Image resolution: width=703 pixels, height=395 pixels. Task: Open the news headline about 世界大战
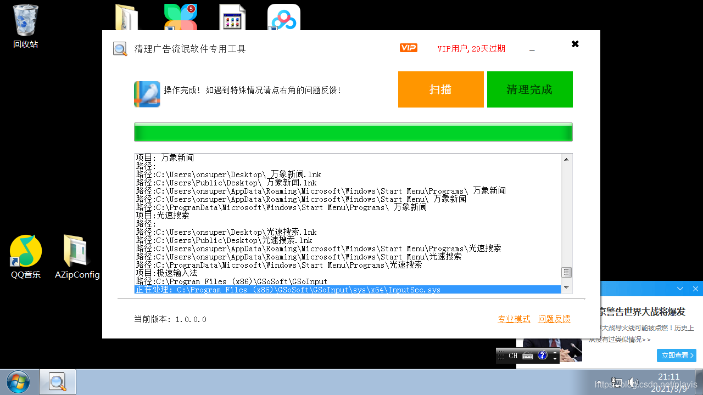tap(643, 312)
